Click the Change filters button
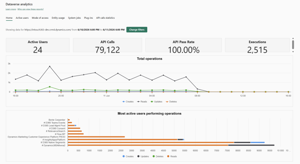 coord(137,30)
